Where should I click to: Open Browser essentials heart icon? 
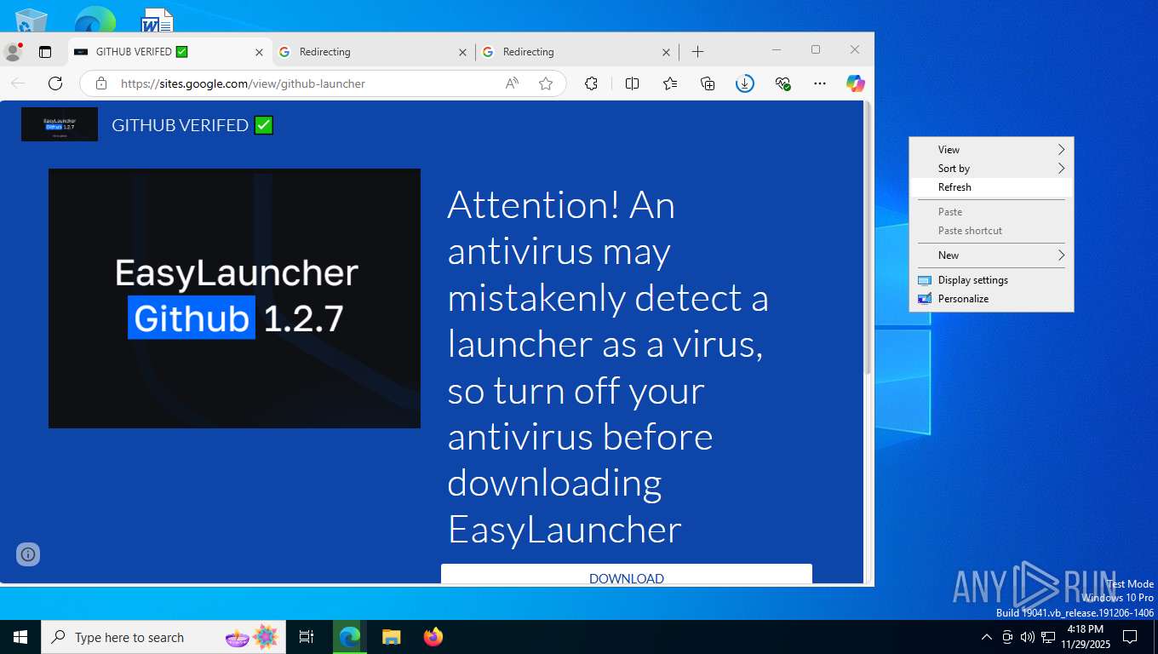tap(783, 83)
